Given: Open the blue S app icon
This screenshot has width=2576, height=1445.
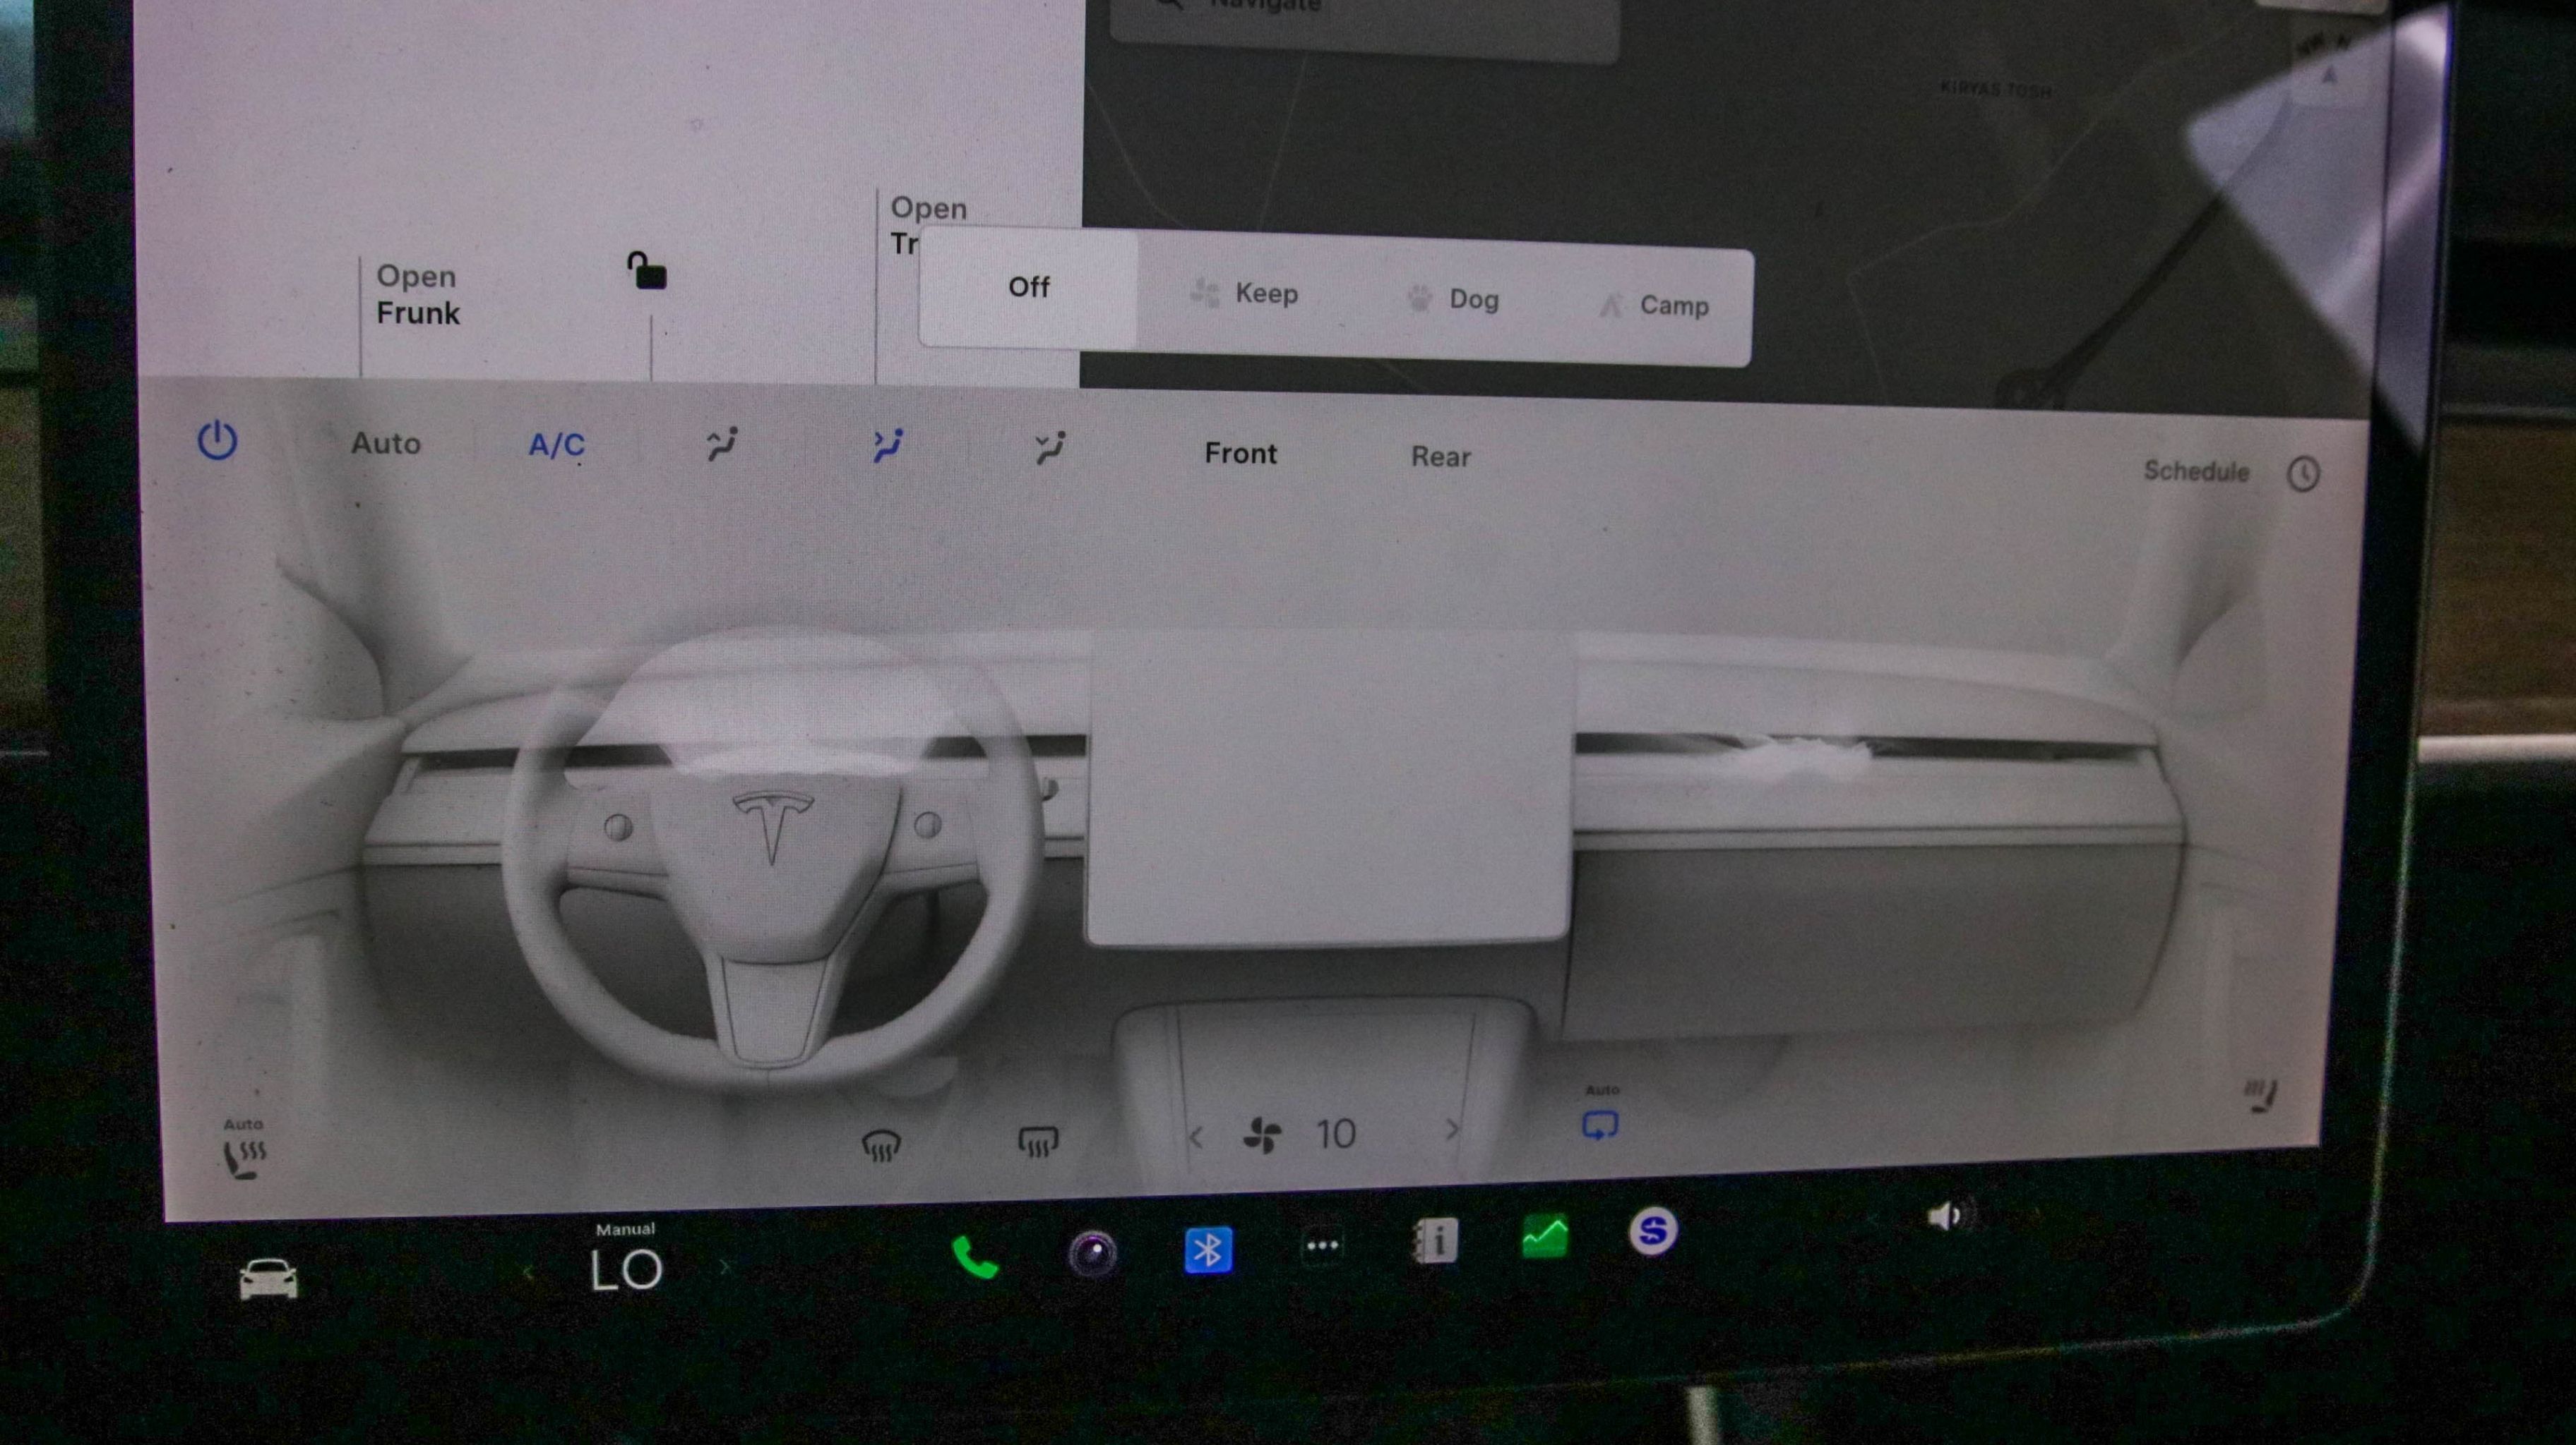Looking at the screenshot, I should click(1653, 1231).
